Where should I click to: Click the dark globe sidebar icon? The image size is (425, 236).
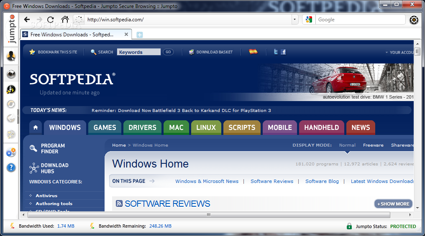point(11,74)
